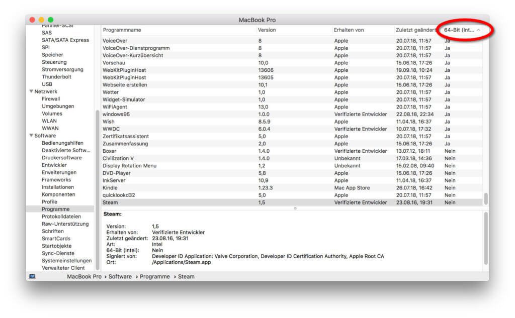
Task: Sort apps by the Programmname column
Action: click(x=123, y=30)
